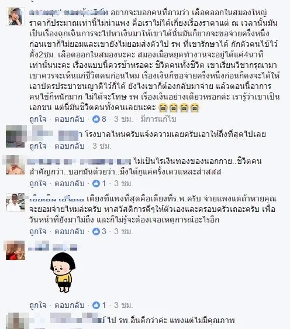Open the 3 ชม. timestamp of first comment
This screenshot has width=290, height=329.
click(x=123, y=119)
